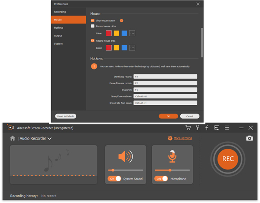
Task: Pick yellow color for mouse area
Action: coord(117,48)
